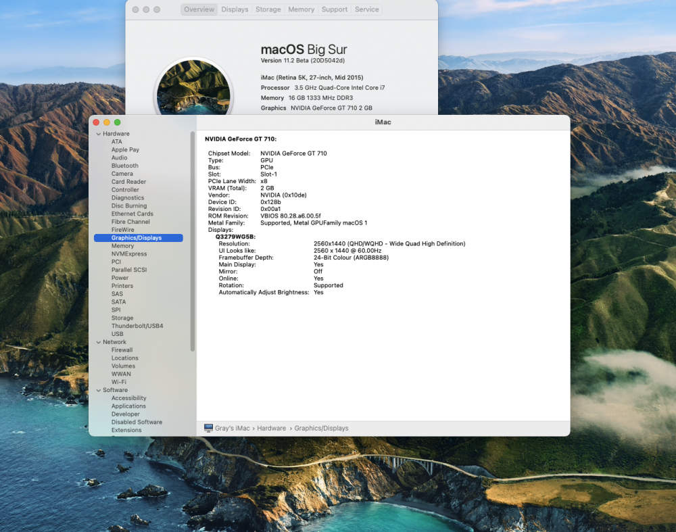Viewport: 676px width, 532px height.
Task: Collapse the Software section chevron
Action: 99,390
